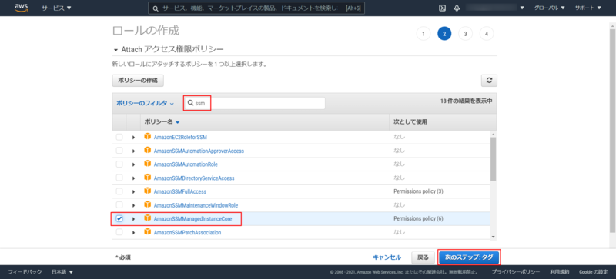The image size is (616, 279).
Task: Click the AmazonSSMPatchAssociation cube icon
Action: pos(148,232)
